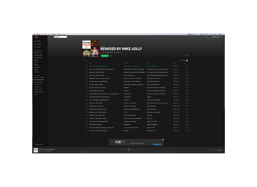Open the Window menu

[59, 34]
